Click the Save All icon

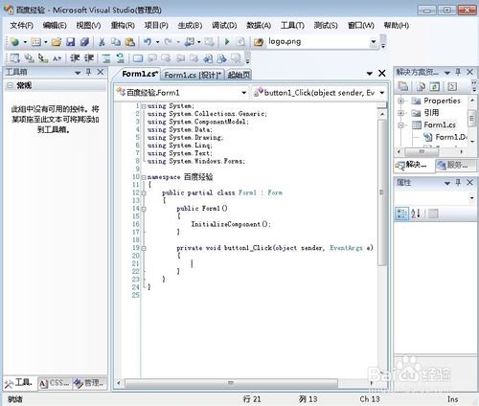84,42
